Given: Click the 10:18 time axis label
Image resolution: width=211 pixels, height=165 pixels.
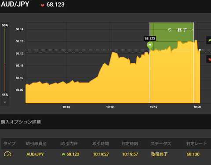Looking at the screenshot, I should [66, 107].
